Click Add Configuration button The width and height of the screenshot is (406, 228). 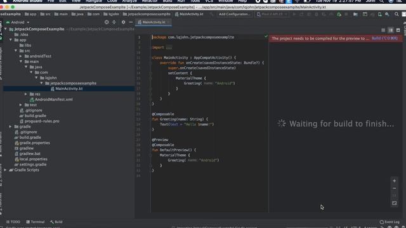[x=234, y=14]
